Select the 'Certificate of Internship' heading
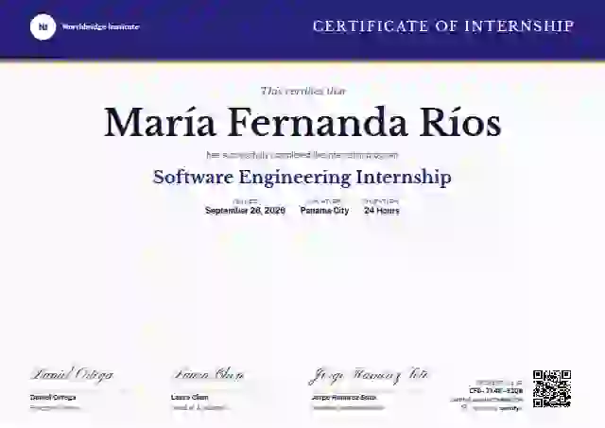605x428 pixels. tap(443, 26)
